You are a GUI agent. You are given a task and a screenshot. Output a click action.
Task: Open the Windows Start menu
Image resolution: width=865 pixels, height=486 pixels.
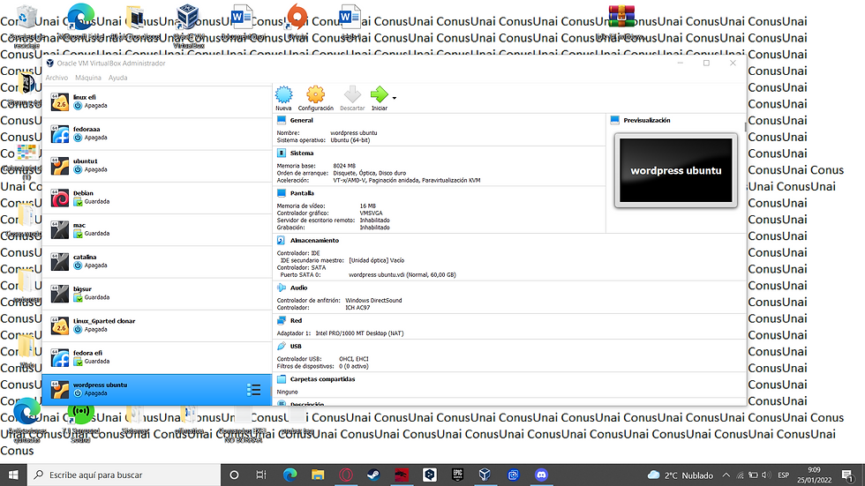pos(13,475)
